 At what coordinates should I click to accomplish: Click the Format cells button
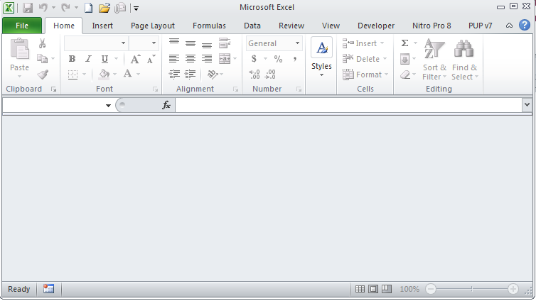pos(365,75)
